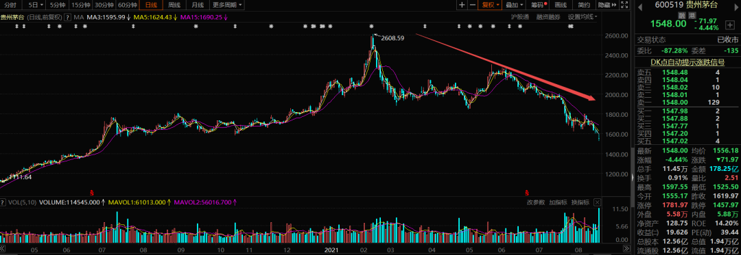Click the 融 margin badge

click(x=682, y=15)
